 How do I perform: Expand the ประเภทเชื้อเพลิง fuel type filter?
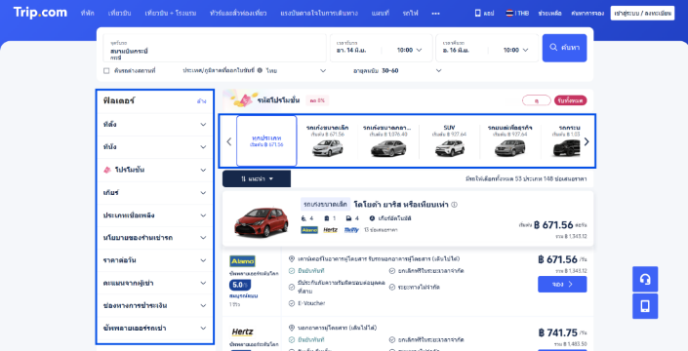[154, 215]
